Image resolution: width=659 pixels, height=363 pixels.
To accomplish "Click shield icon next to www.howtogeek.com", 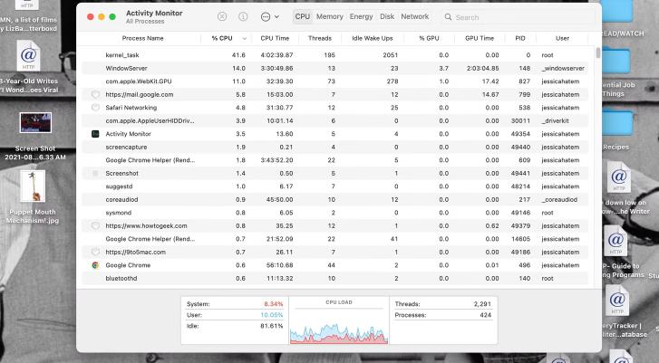I will pos(95,225).
